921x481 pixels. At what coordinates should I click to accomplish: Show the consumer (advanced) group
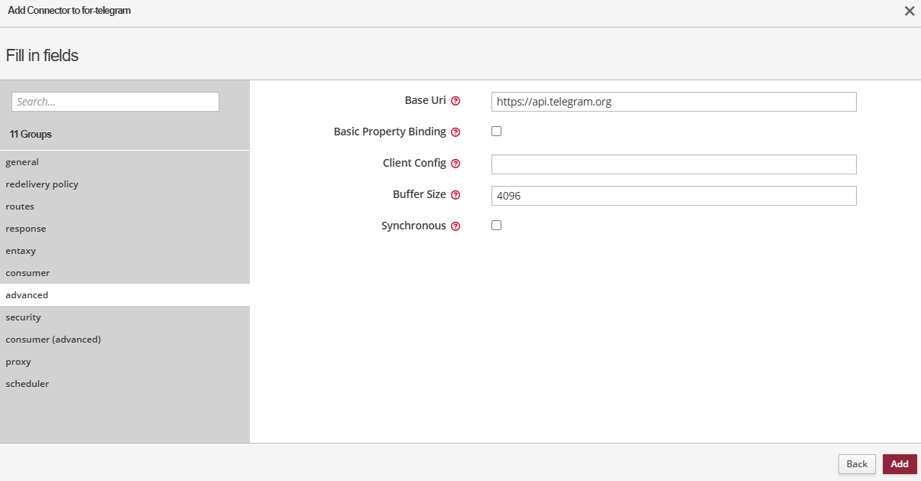54,340
